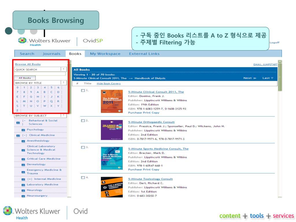296x222 pixels.
Task: Click info icon beside Laboratory Medicine
Action: (23, 185)
